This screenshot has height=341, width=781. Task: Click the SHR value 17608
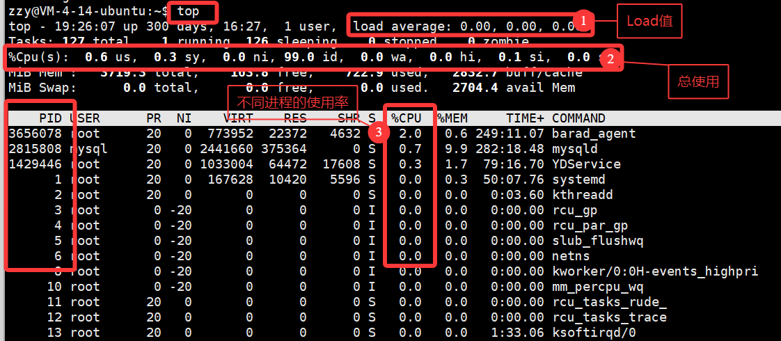(342, 164)
